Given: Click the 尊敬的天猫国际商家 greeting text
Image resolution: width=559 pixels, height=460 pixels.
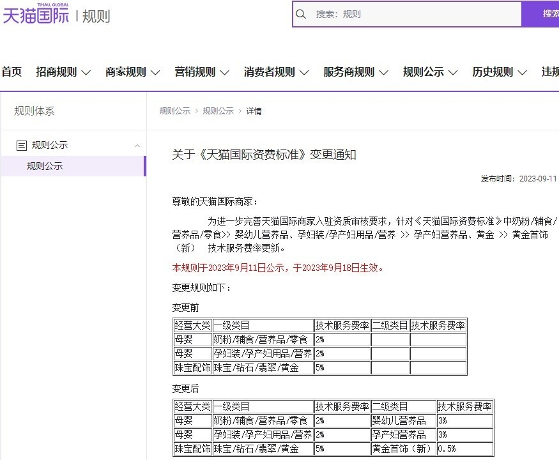Looking at the screenshot, I should point(215,202).
